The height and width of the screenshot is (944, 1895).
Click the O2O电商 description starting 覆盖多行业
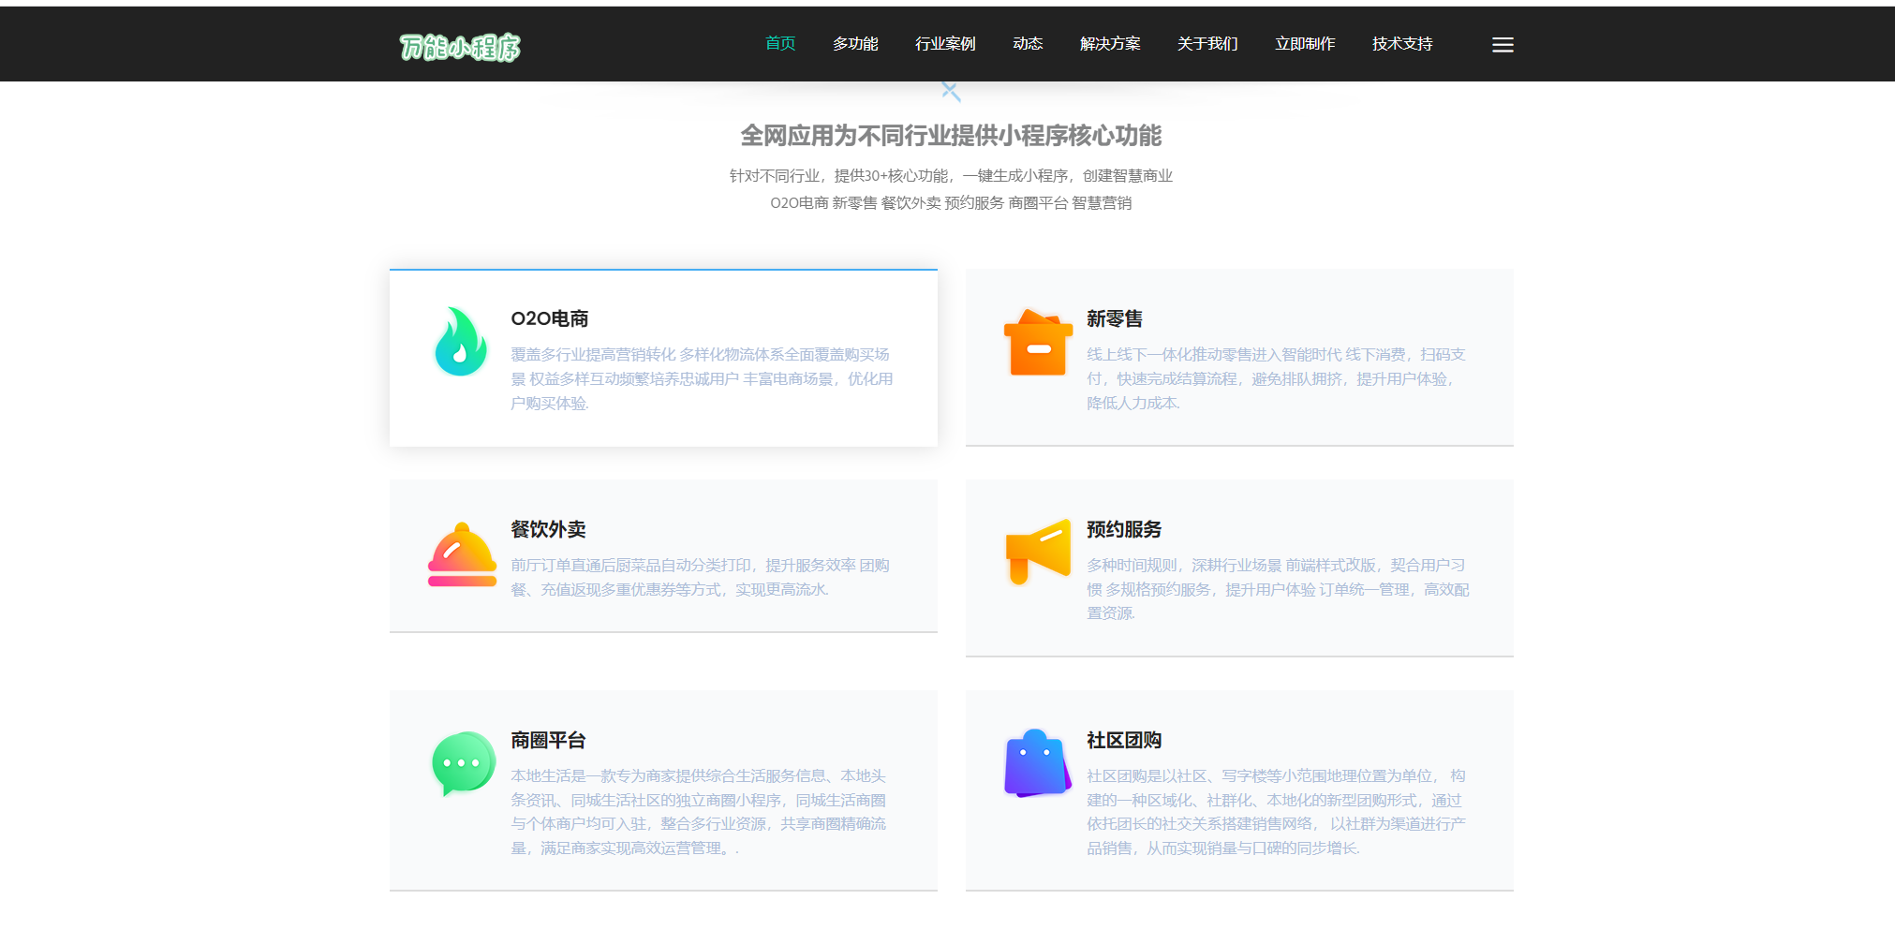pos(702,378)
